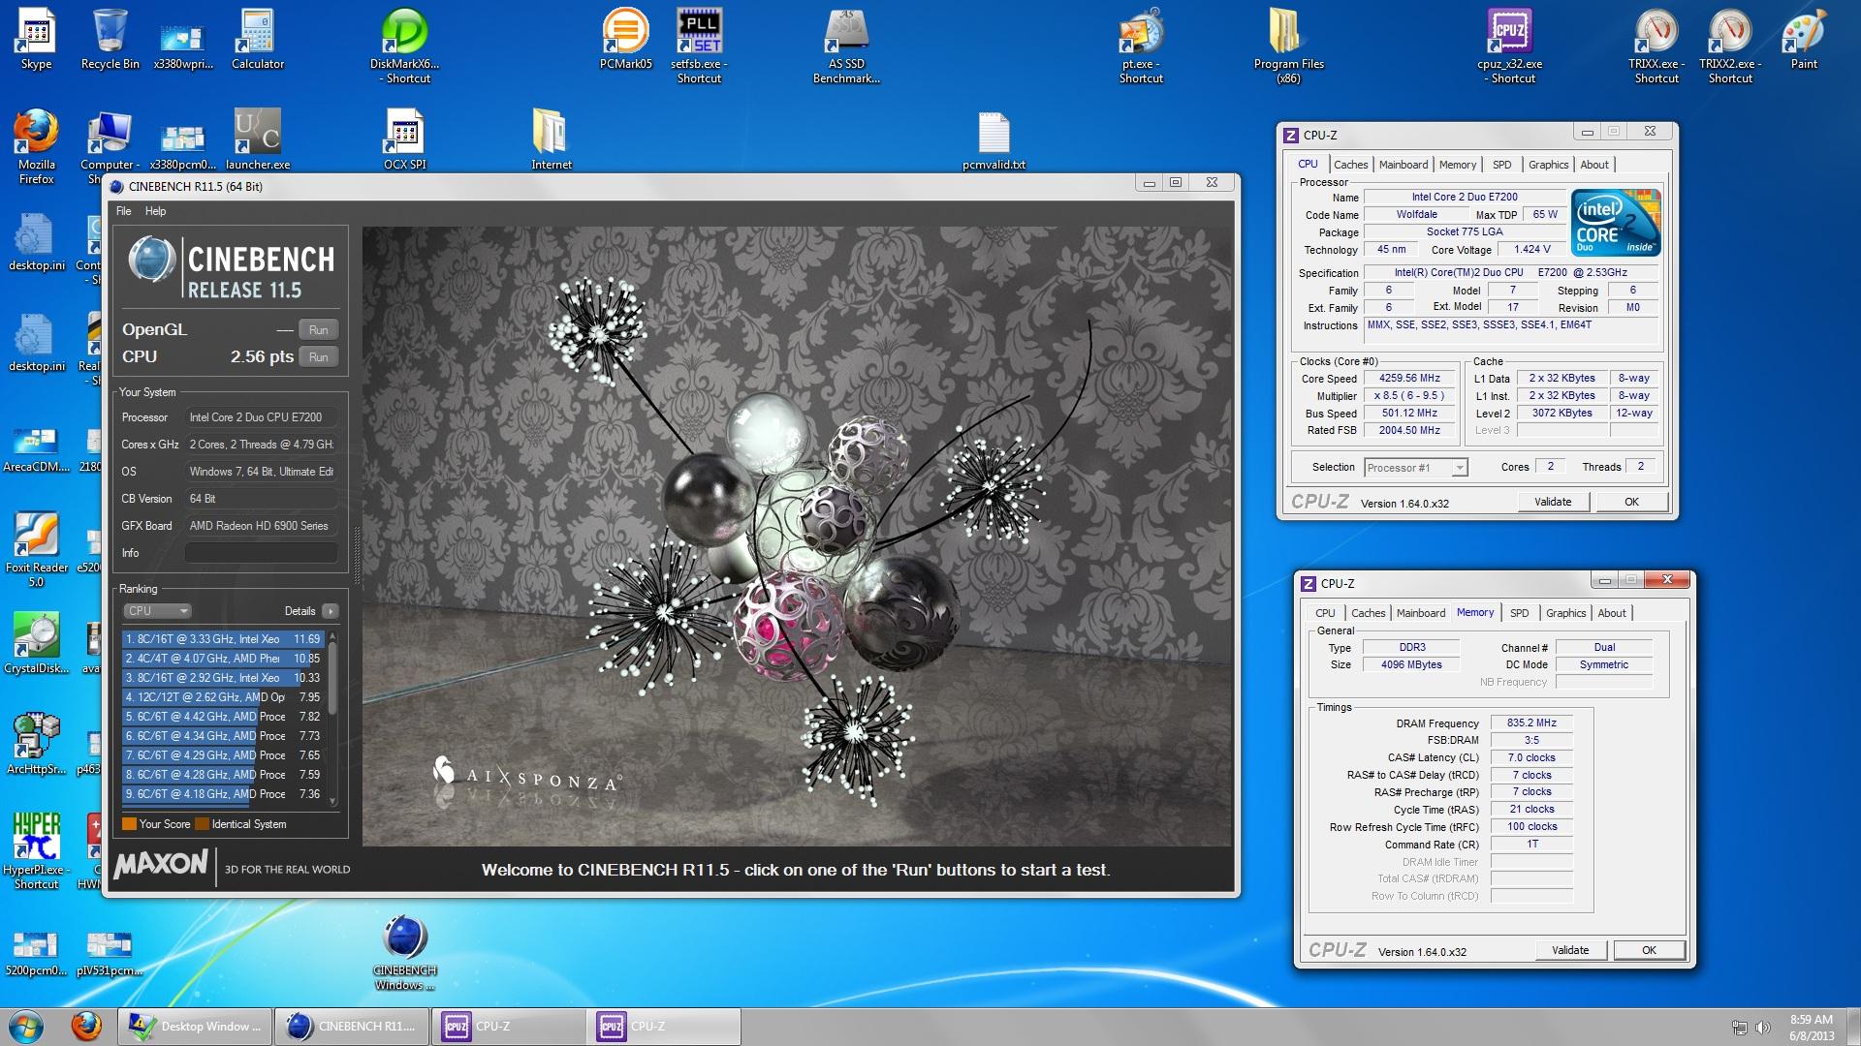The height and width of the screenshot is (1046, 1861).
Task: Launch cpuz_x32.exe shortcut icon
Action: pos(1509,46)
